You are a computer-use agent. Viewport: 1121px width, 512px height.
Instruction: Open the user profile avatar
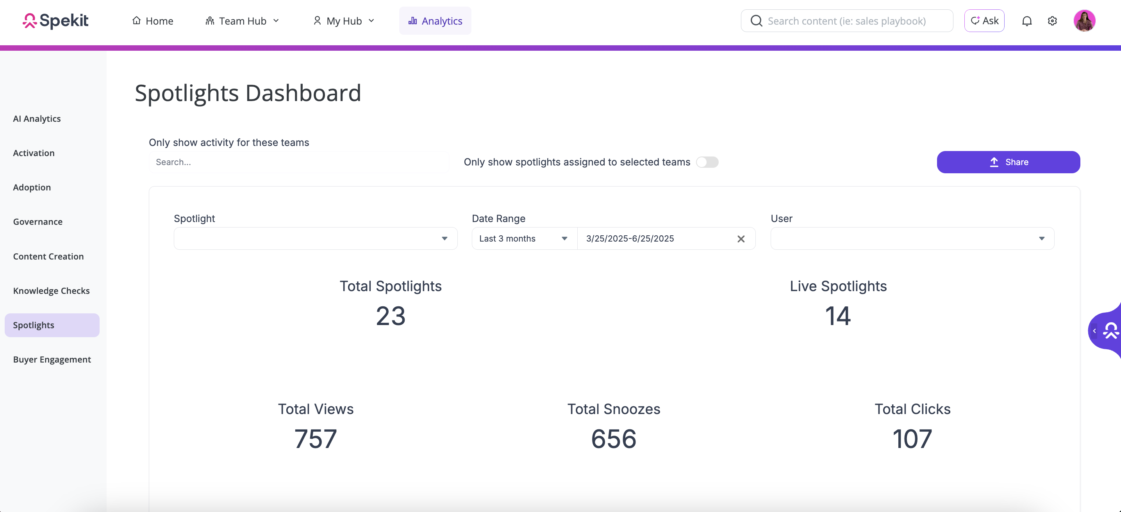pyautogui.click(x=1084, y=21)
